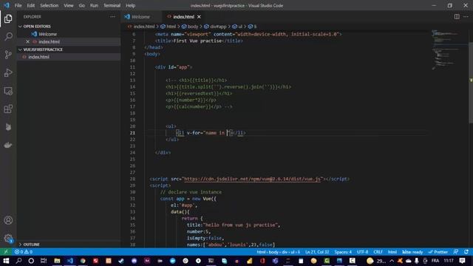Open the Selection menu
Image resolution: width=473 pixels, height=266 pixels.
[x=50, y=5]
